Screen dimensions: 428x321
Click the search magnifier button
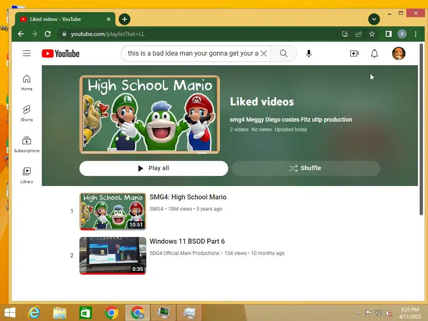click(284, 53)
